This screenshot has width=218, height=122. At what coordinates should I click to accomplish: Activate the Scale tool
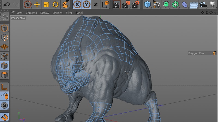coord(46,4)
